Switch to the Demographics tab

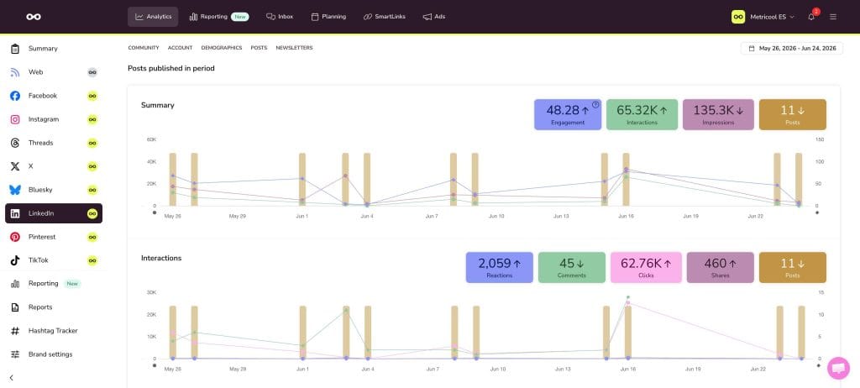pos(222,48)
